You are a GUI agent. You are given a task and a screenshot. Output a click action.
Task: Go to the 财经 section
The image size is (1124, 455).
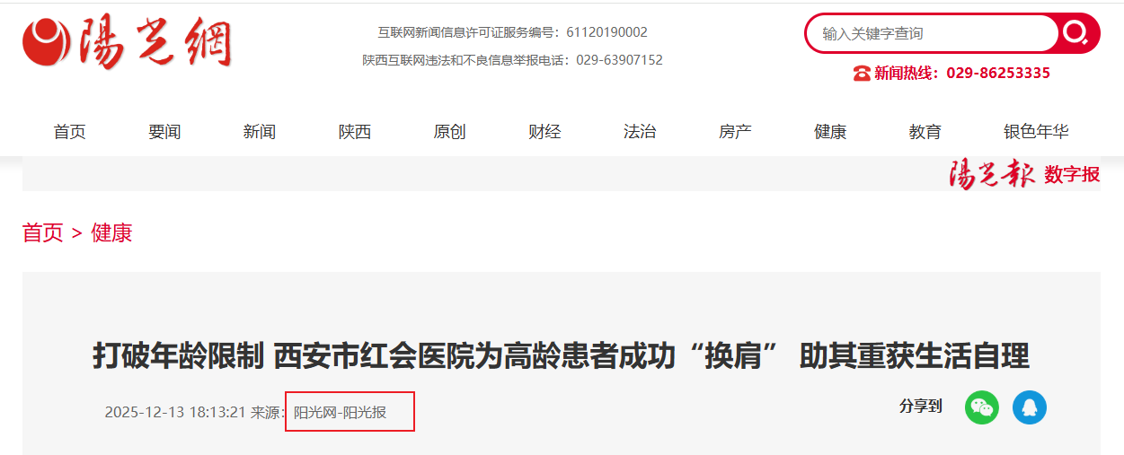point(544,132)
